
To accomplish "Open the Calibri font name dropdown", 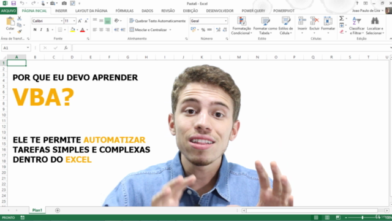I will [62, 21].
